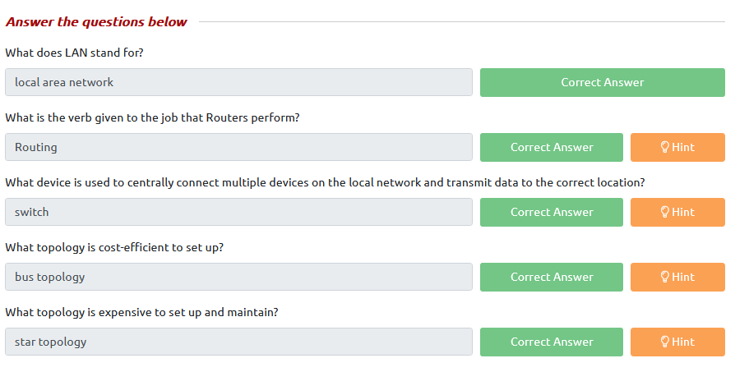Focus the 'star topology' answer field
The height and width of the screenshot is (372, 735).
click(238, 342)
